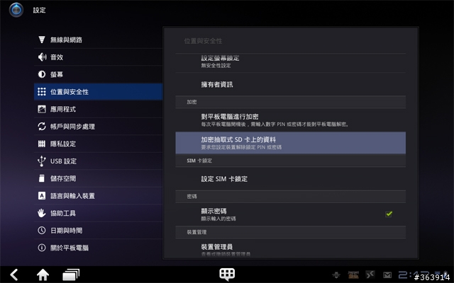This screenshot has width=454, height=283.
Task: Tap the mail notification icon
Action: click(387, 275)
